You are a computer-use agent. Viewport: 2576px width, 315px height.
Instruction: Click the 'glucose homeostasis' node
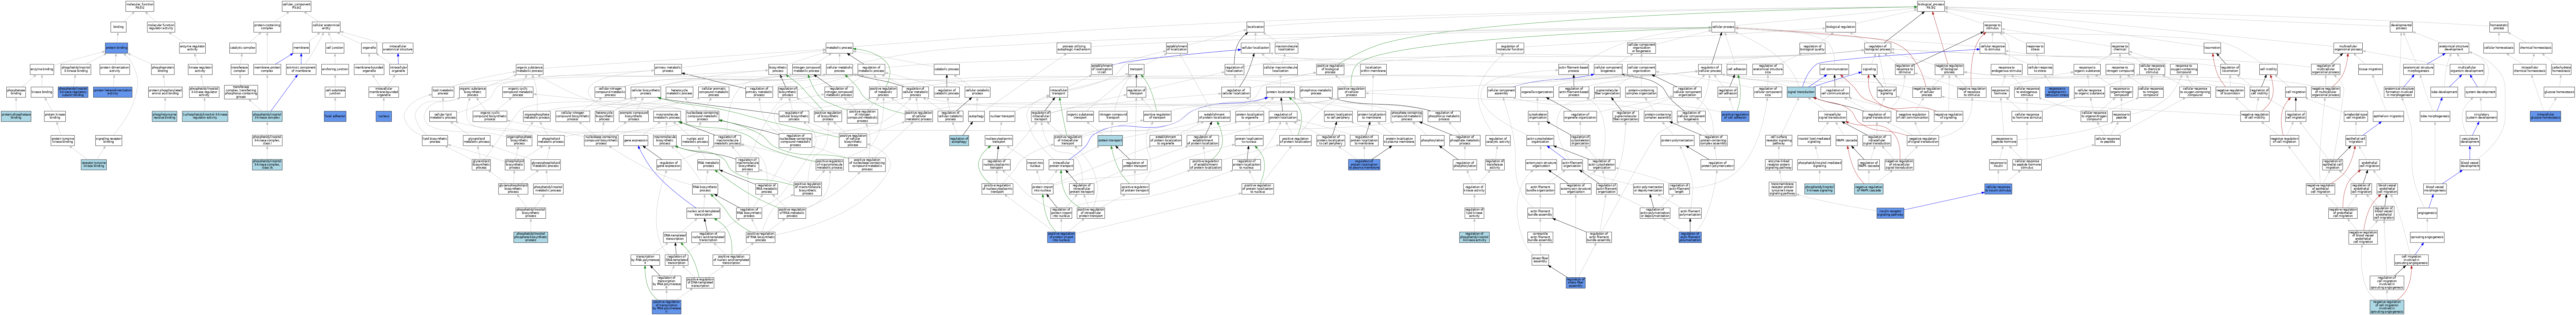pos(2559,92)
